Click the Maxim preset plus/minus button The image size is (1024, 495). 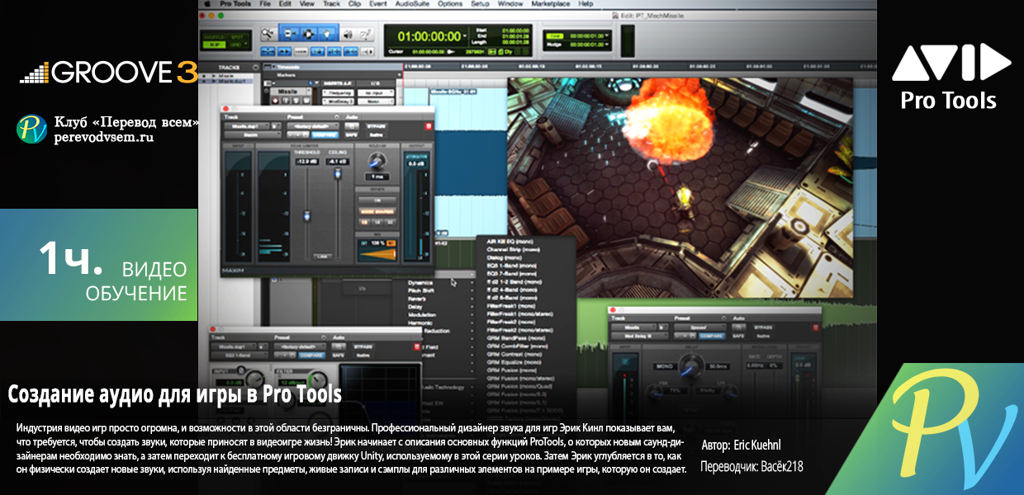pyautogui.click(x=299, y=134)
